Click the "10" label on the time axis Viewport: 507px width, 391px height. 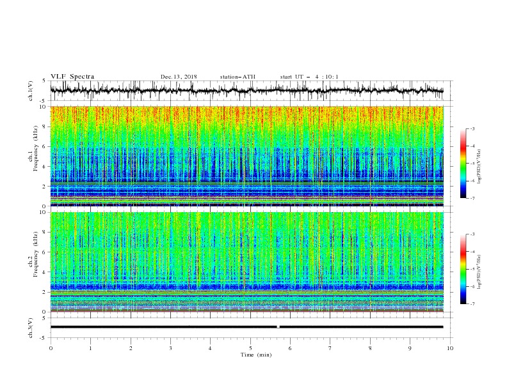[450, 348]
